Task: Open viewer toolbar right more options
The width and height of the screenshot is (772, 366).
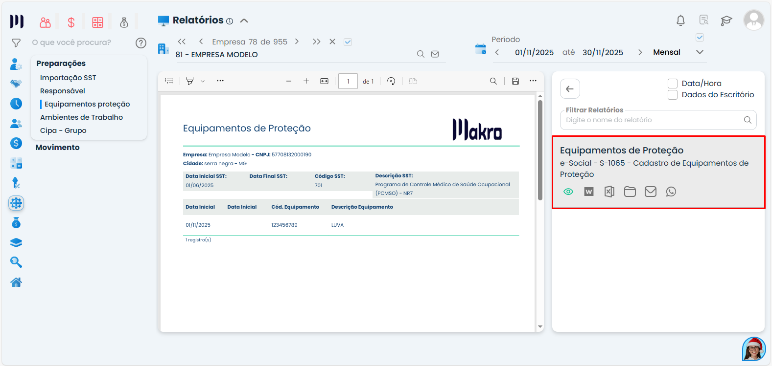Action: coord(533,81)
